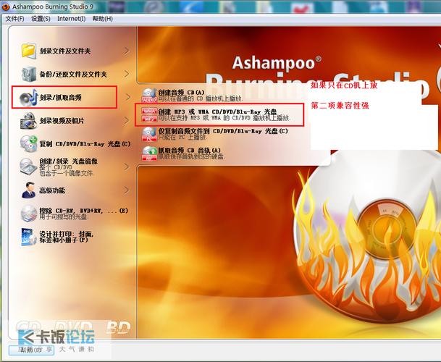Expand the arrow next to 创建/刻录光盘镜像

127,167
